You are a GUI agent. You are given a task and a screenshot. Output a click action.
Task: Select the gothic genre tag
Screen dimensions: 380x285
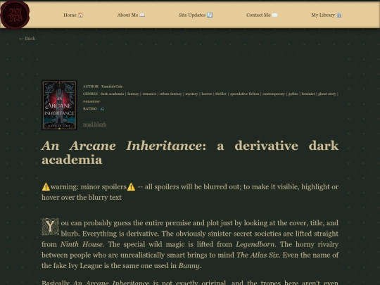tap(293, 94)
